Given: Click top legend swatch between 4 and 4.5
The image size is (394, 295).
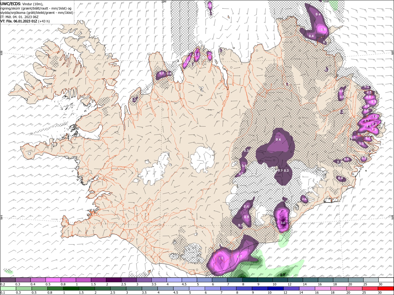Looking at the screenshot, I should 174,280.
